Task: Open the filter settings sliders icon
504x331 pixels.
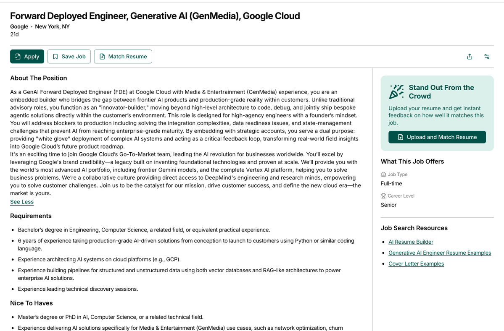Action: click(x=487, y=57)
